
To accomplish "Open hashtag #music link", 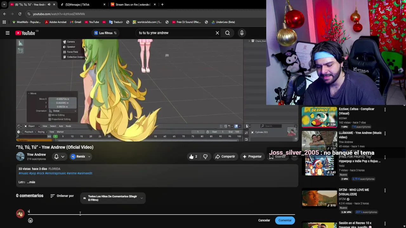I will [23, 173].
